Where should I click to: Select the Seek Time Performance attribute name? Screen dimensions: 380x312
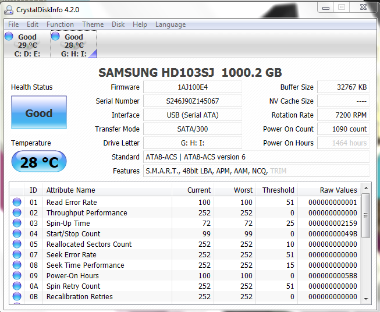tap(86, 265)
